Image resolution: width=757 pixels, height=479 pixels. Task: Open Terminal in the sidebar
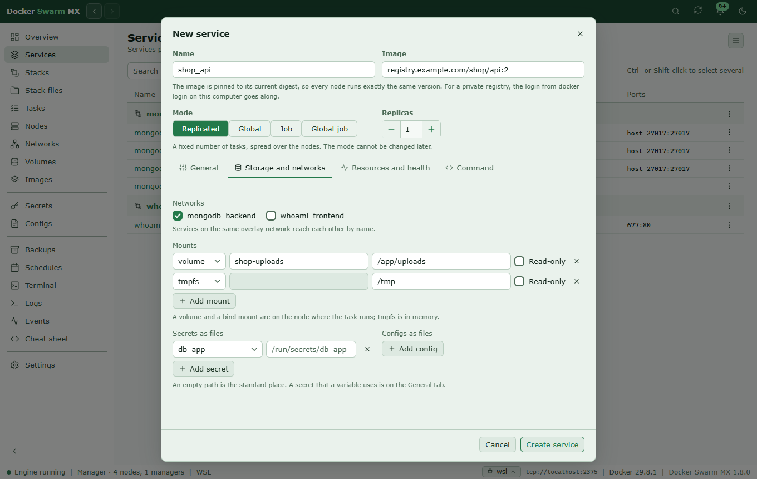pos(57,285)
